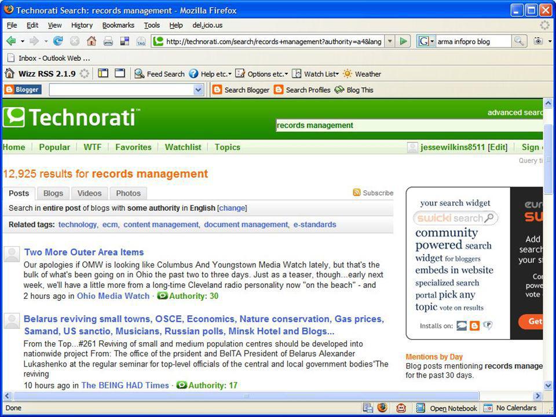556x417 pixels.
Task: Switch to the Videos results tab
Action: coord(89,193)
